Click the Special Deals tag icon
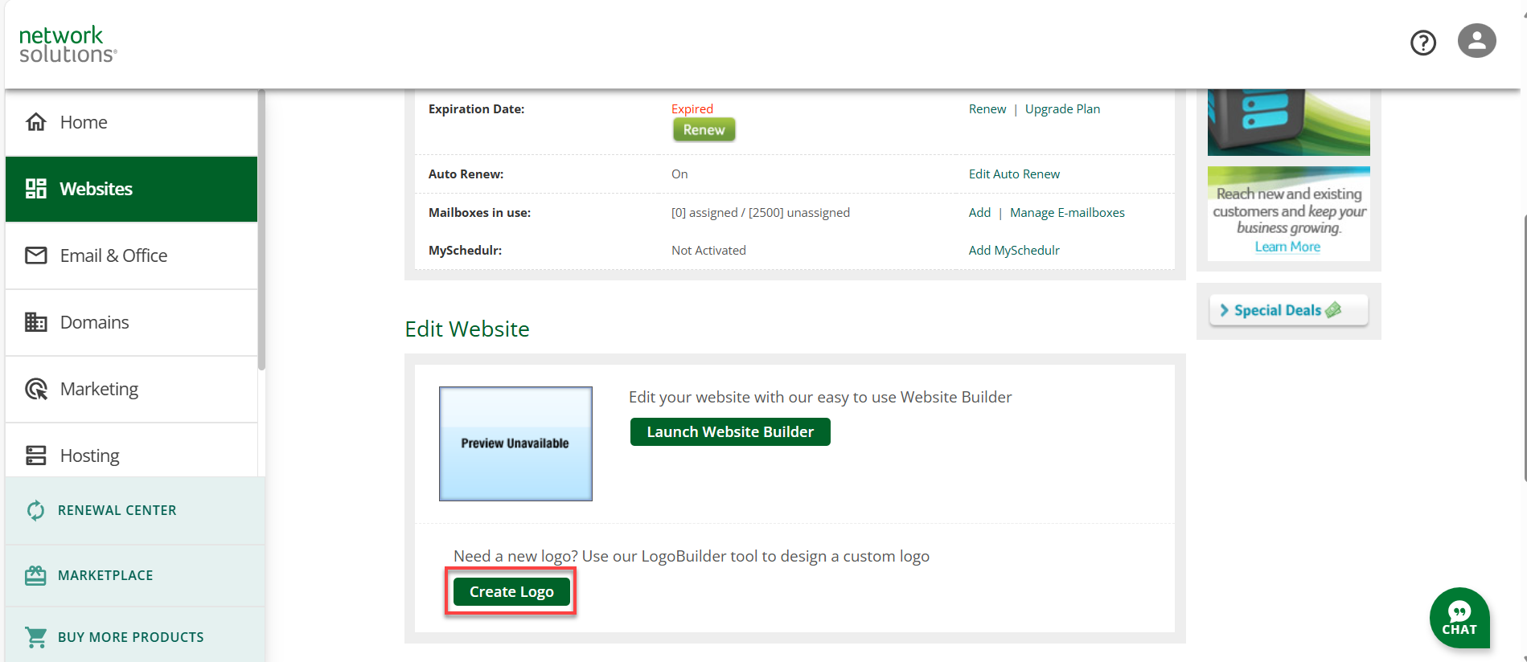The height and width of the screenshot is (662, 1527). [x=1333, y=309]
